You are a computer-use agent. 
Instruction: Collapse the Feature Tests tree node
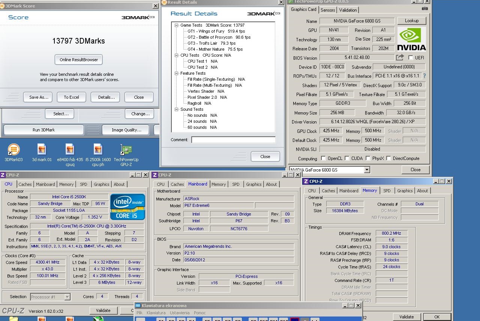click(177, 73)
